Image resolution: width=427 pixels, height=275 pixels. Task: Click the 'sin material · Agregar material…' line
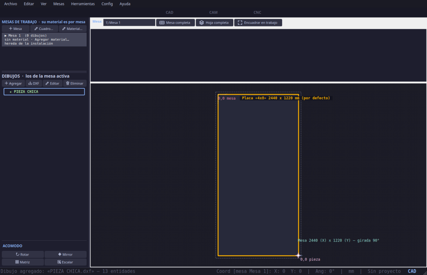point(37,40)
